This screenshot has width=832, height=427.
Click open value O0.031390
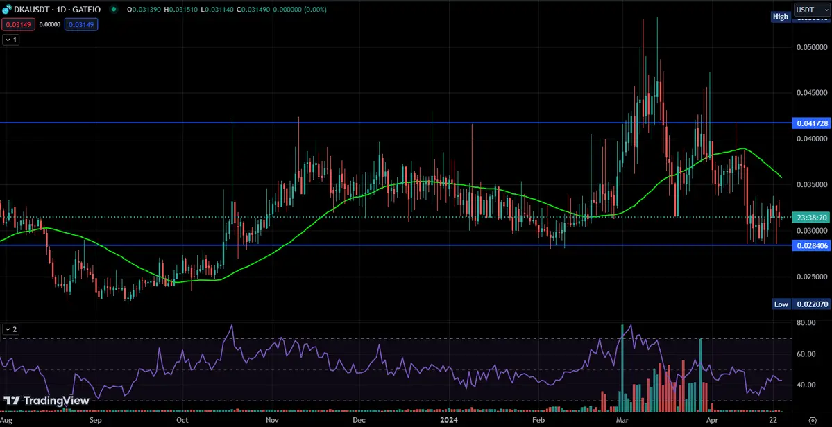point(145,10)
